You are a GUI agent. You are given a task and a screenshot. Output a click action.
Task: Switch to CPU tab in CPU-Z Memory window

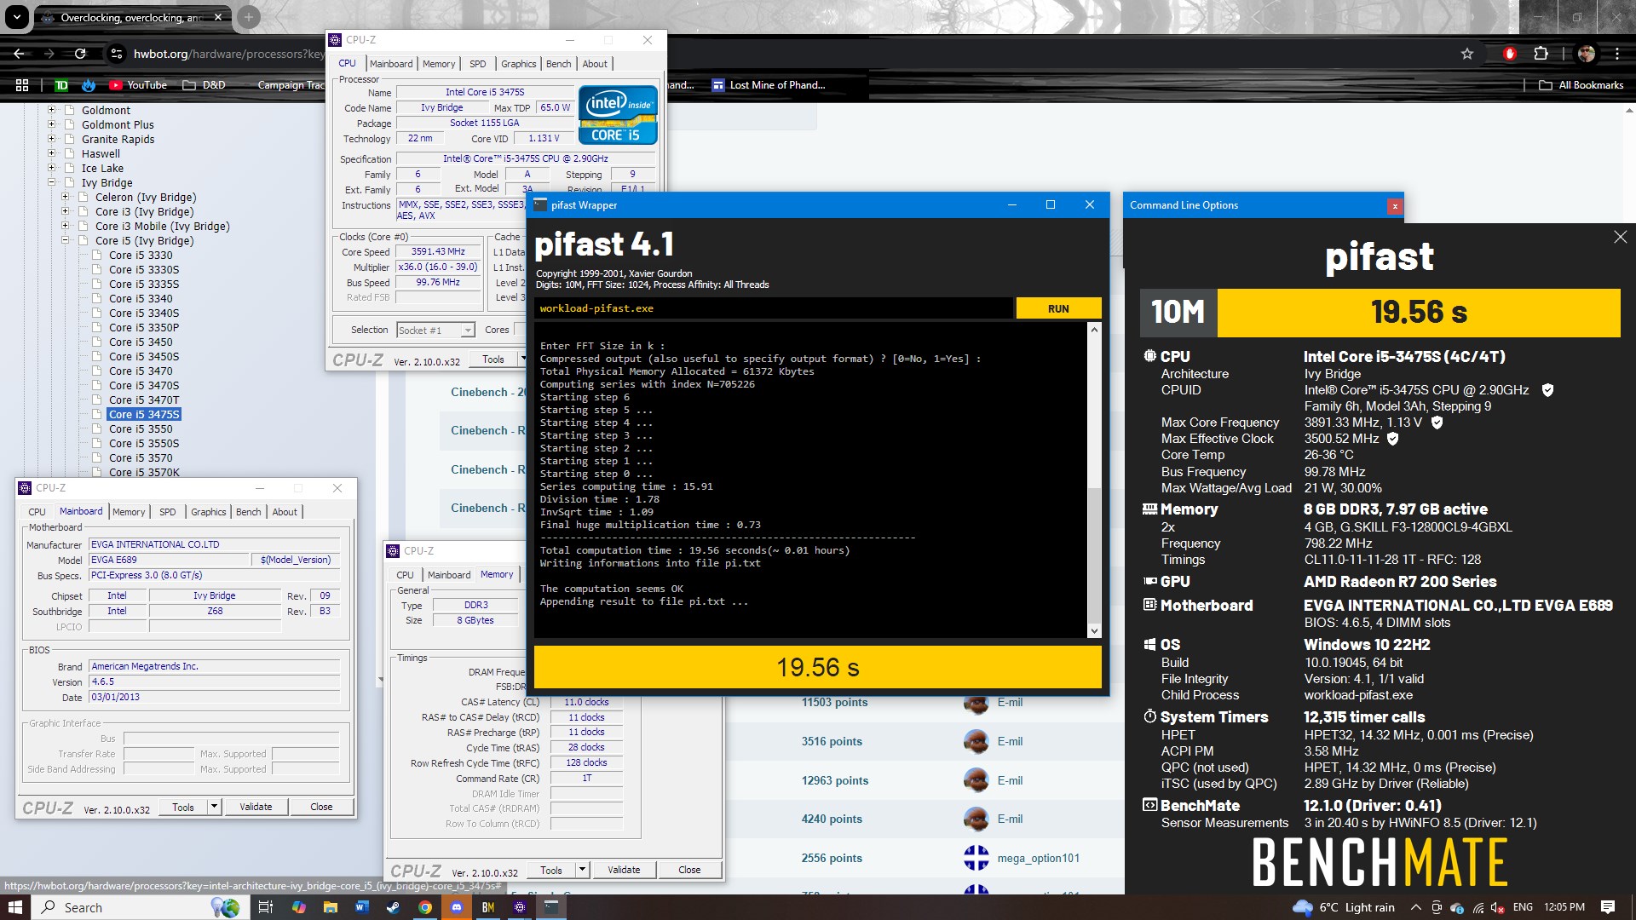click(405, 575)
